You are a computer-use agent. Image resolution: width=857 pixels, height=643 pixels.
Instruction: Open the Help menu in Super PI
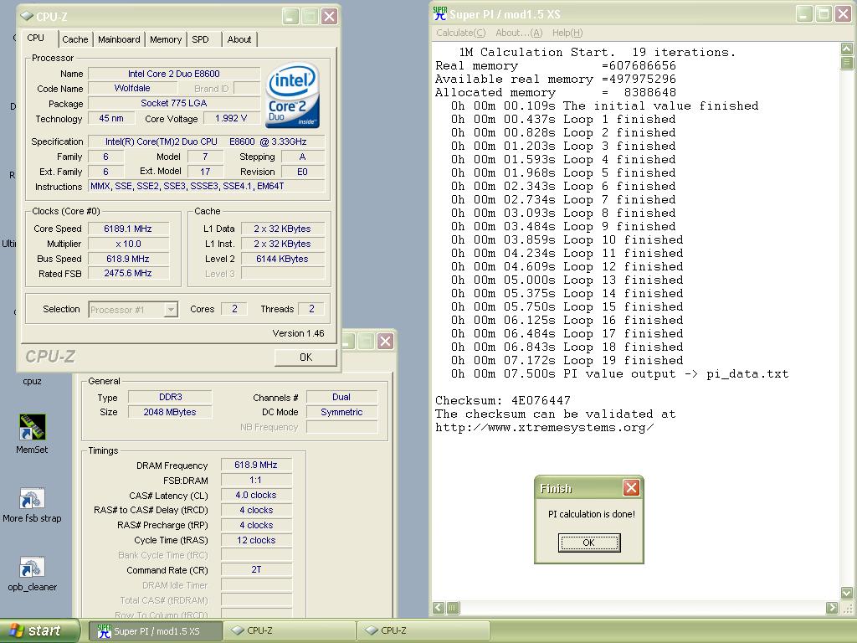(x=567, y=33)
